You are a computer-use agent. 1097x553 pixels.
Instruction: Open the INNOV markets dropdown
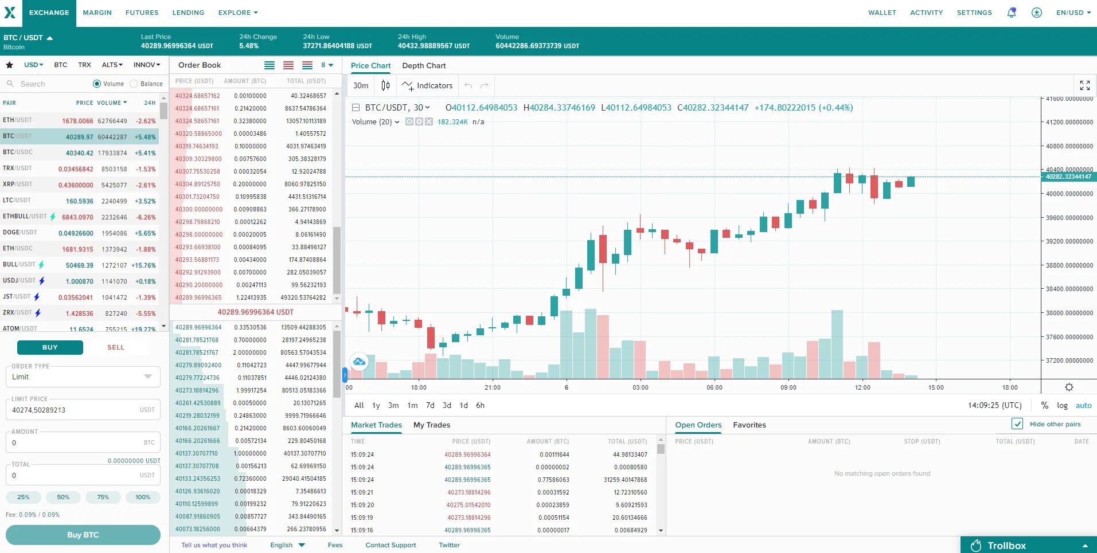(147, 65)
